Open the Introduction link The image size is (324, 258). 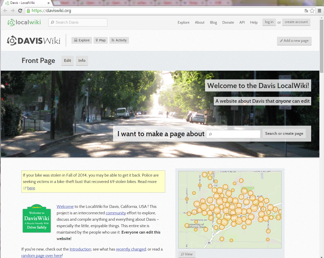click(80, 249)
